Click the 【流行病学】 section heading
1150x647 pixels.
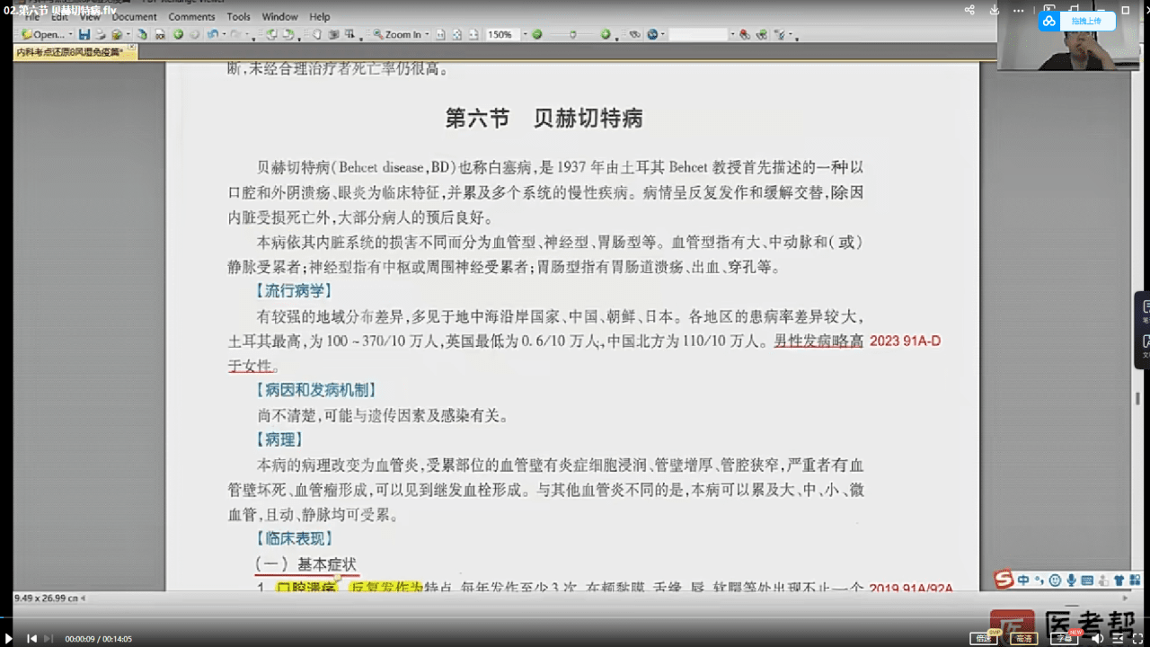click(x=294, y=291)
